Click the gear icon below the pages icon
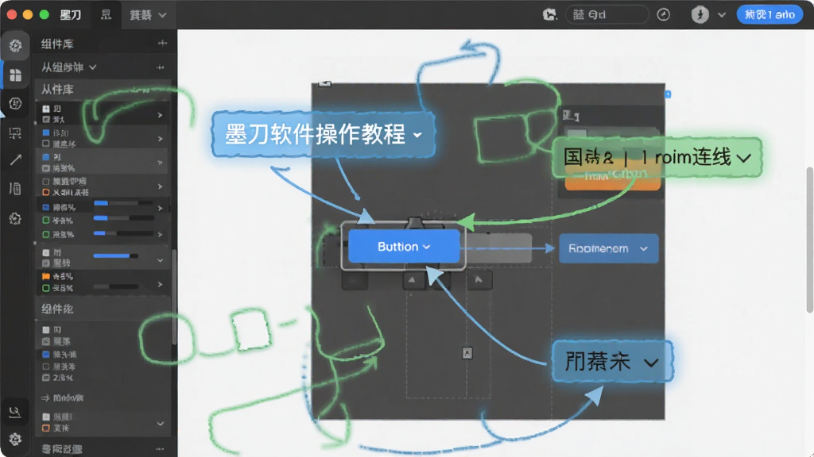The width and height of the screenshot is (814, 457). click(15, 219)
